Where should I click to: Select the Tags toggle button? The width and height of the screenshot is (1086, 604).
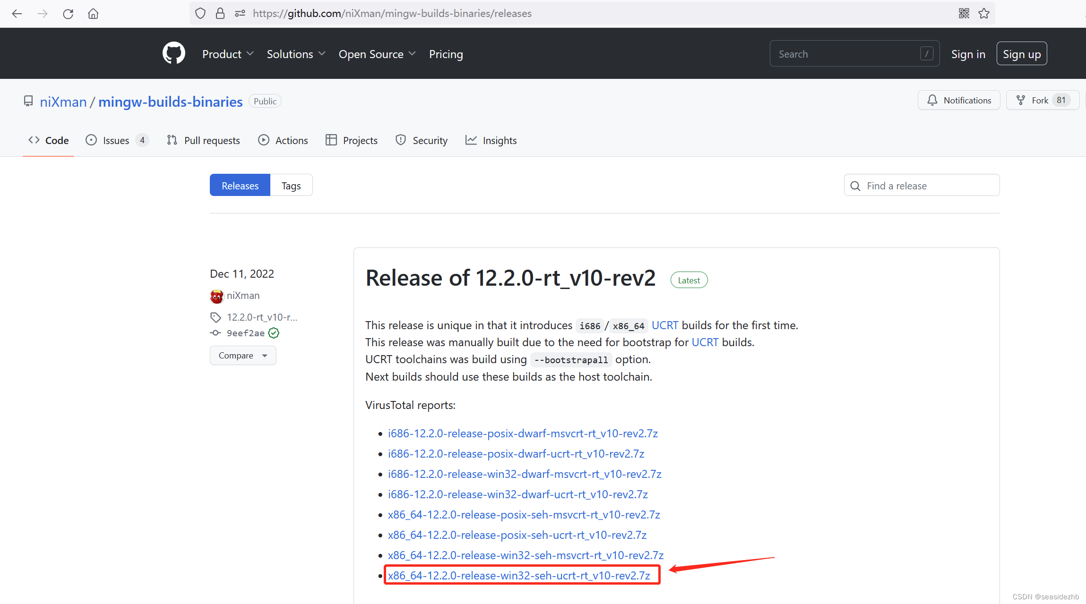pyautogui.click(x=290, y=185)
